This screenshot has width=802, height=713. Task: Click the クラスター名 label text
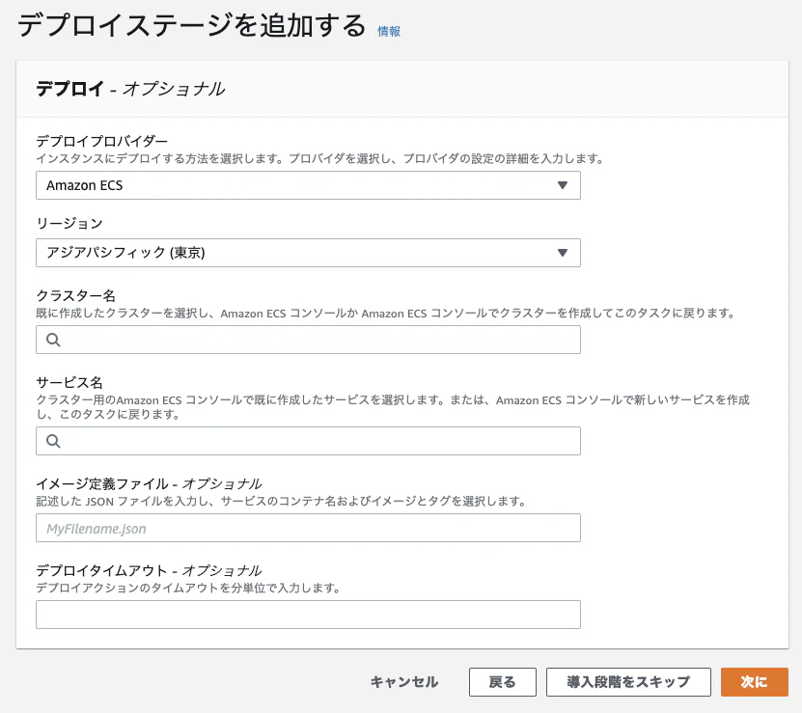[75, 295]
